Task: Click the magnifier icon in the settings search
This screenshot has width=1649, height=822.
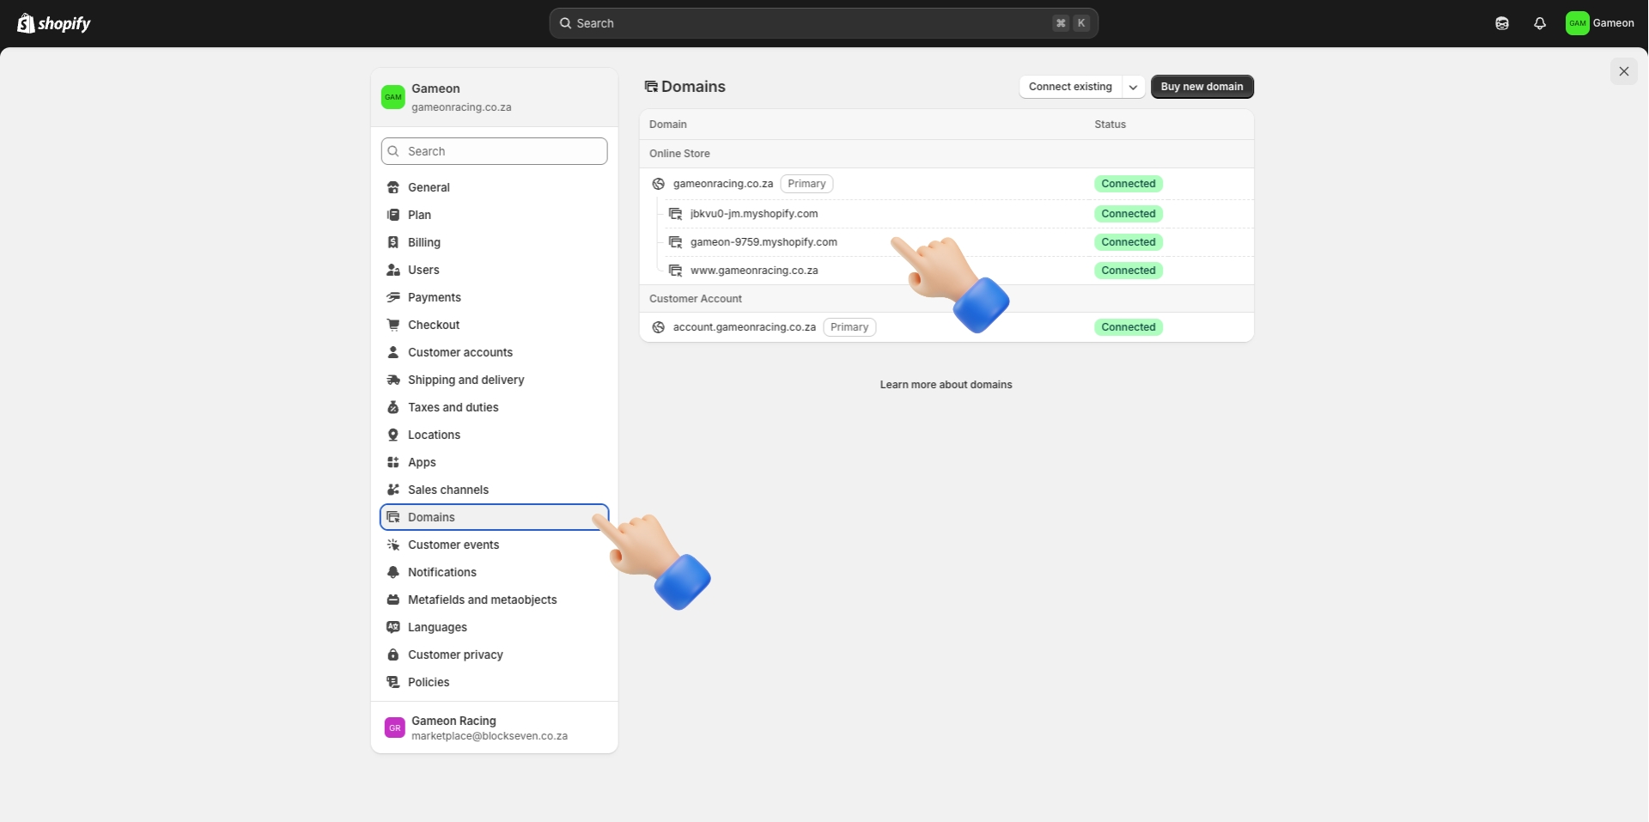Action: coord(395,151)
